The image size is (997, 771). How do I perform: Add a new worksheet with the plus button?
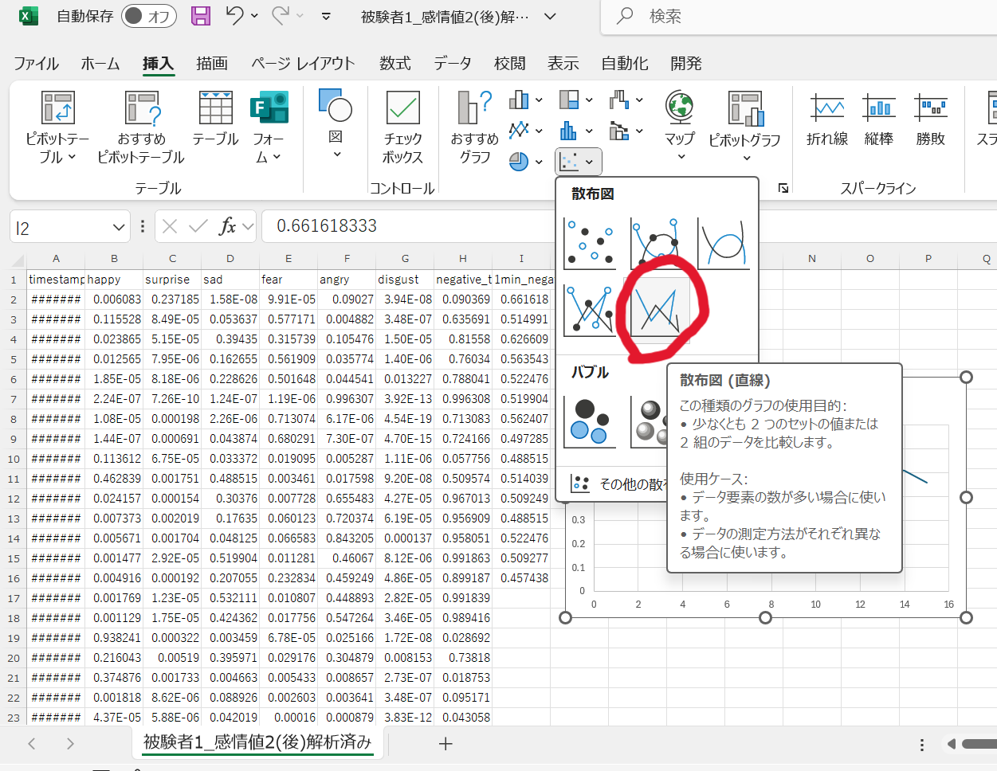point(445,743)
